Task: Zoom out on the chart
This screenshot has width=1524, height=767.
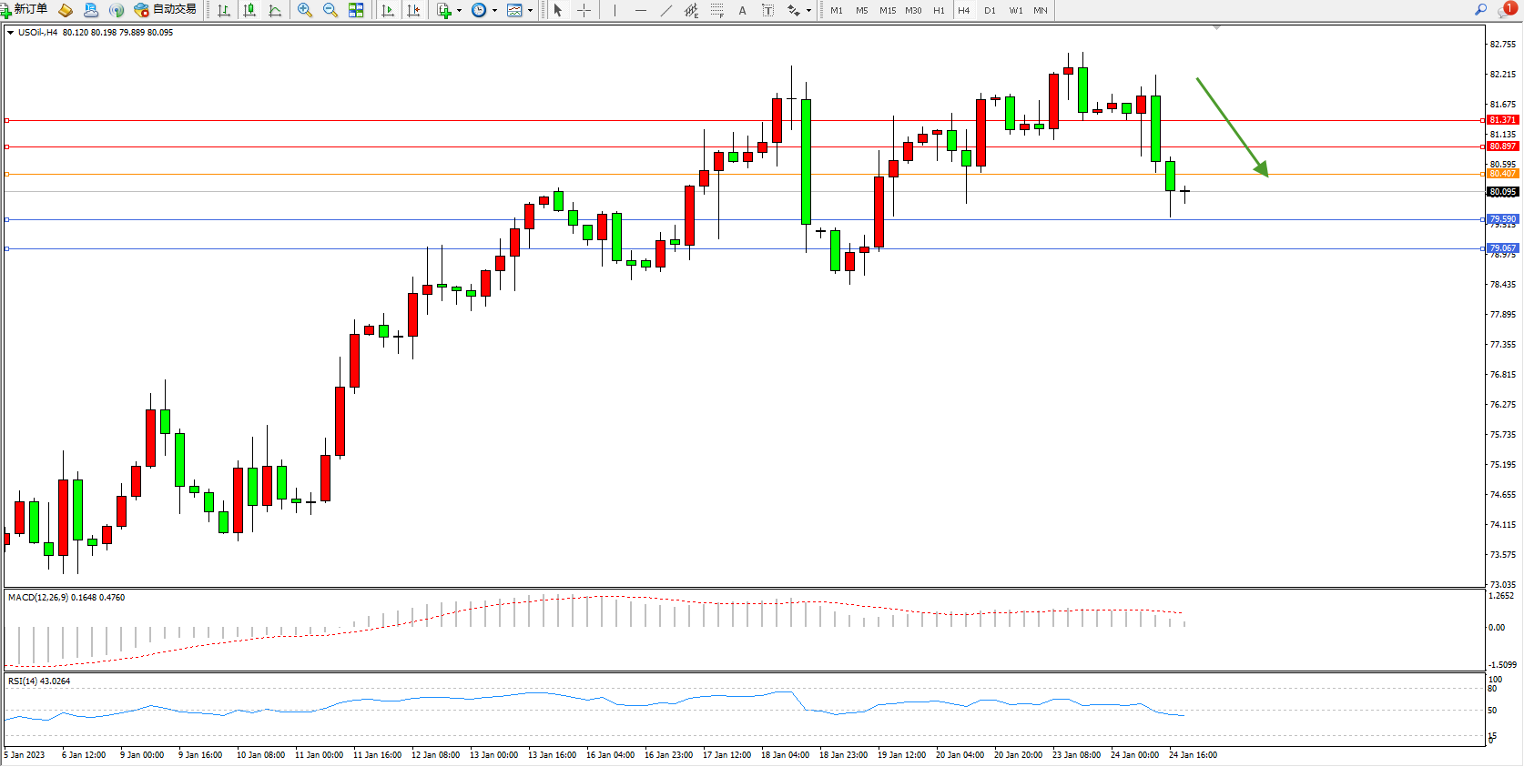Action: pyautogui.click(x=330, y=10)
